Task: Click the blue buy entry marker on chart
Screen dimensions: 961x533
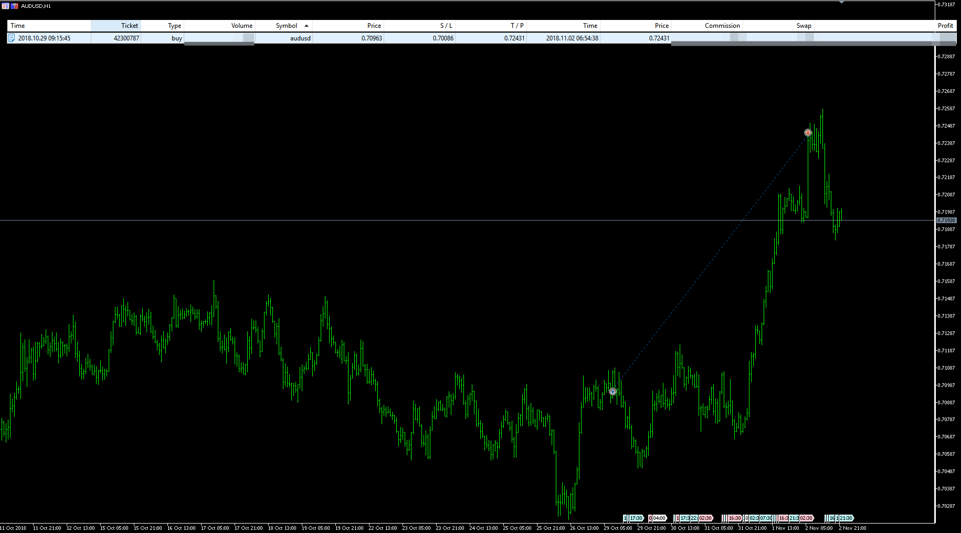Action: click(x=612, y=391)
